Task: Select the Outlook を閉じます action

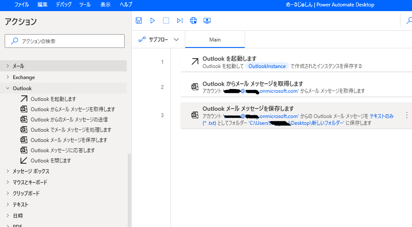Action: (x=50, y=161)
